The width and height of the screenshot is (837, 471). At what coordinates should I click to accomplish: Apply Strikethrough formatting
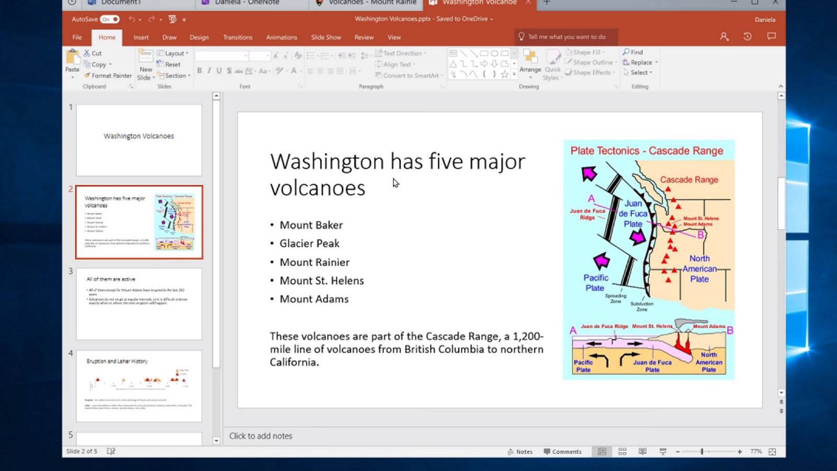pyautogui.click(x=239, y=71)
